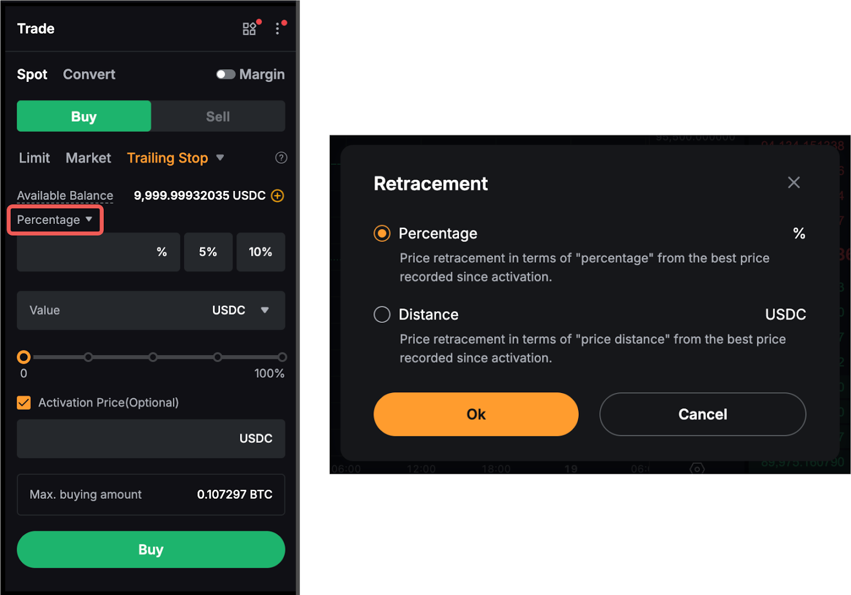851x595 pixels.
Task: Click the Cancel button in the dialog
Action: 702,414
